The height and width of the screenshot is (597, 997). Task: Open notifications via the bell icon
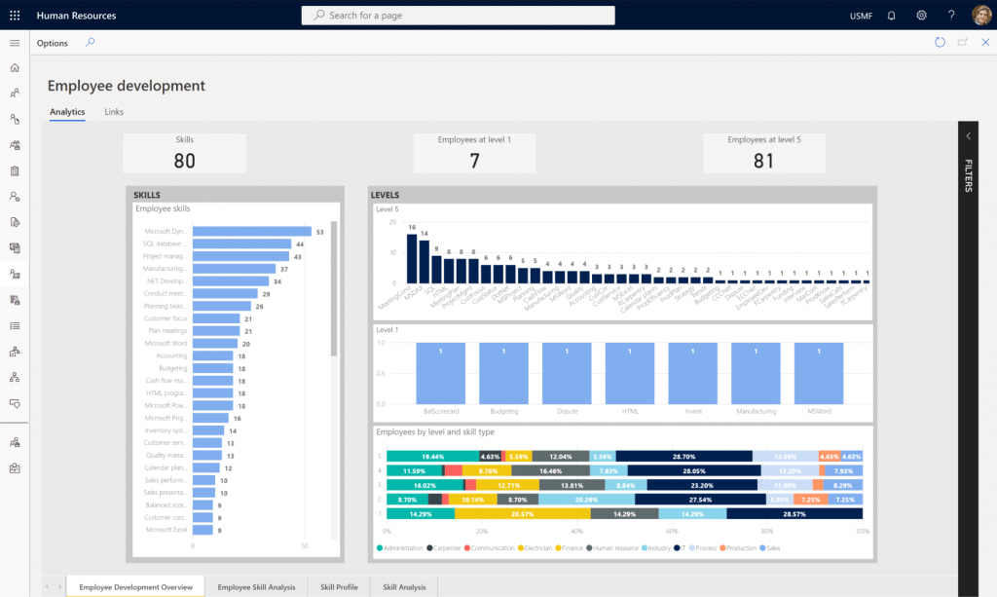(890, 15)
